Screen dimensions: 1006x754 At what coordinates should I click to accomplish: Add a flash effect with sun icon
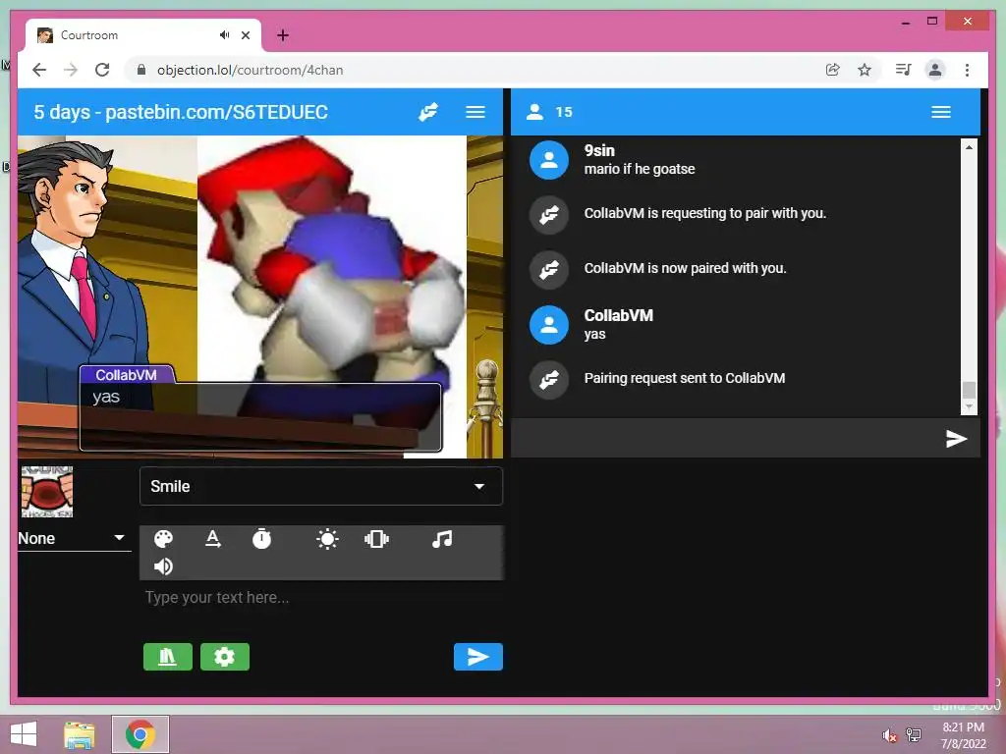[327, 539]
